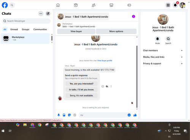Mute conversation with bell icon
Screen dimensions: 190x140
point(157,39)
